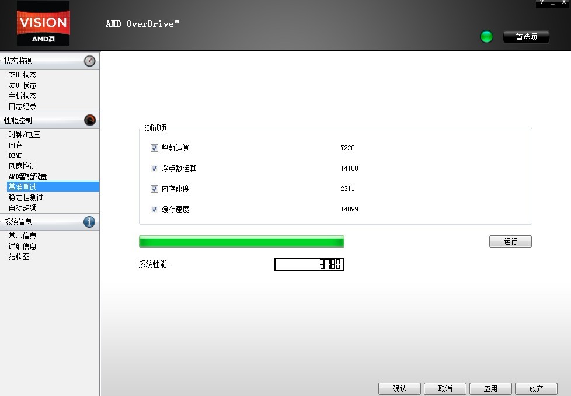Click the 内存速度 score 2311
The width and height of the screenshot is (571, 396).
coord(347,189)
